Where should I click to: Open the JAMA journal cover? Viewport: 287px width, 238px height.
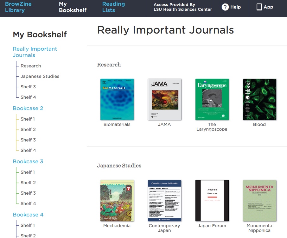(164, 99)
